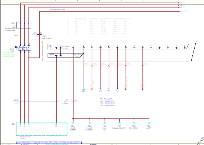
Task: Click the blue BEIM ANSCHLUSS warning text box
Action: pos(49,143)
